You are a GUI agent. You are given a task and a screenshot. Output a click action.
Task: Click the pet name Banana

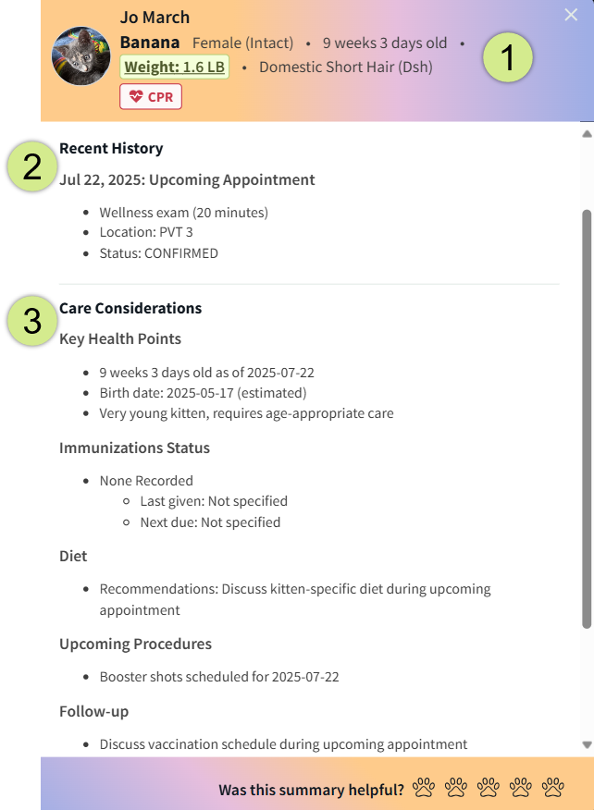coord(148,43)
